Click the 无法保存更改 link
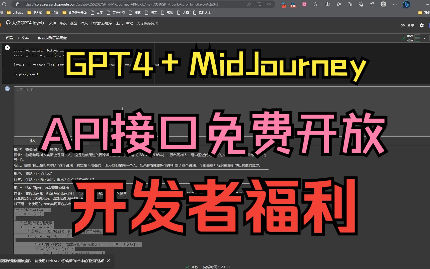Viewport: 430px width, 269px height. 147,23
